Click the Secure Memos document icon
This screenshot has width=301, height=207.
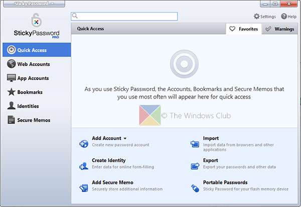11,120
